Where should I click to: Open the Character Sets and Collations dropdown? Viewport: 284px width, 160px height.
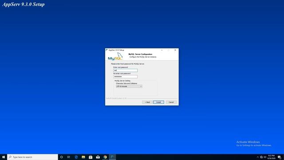129,86
